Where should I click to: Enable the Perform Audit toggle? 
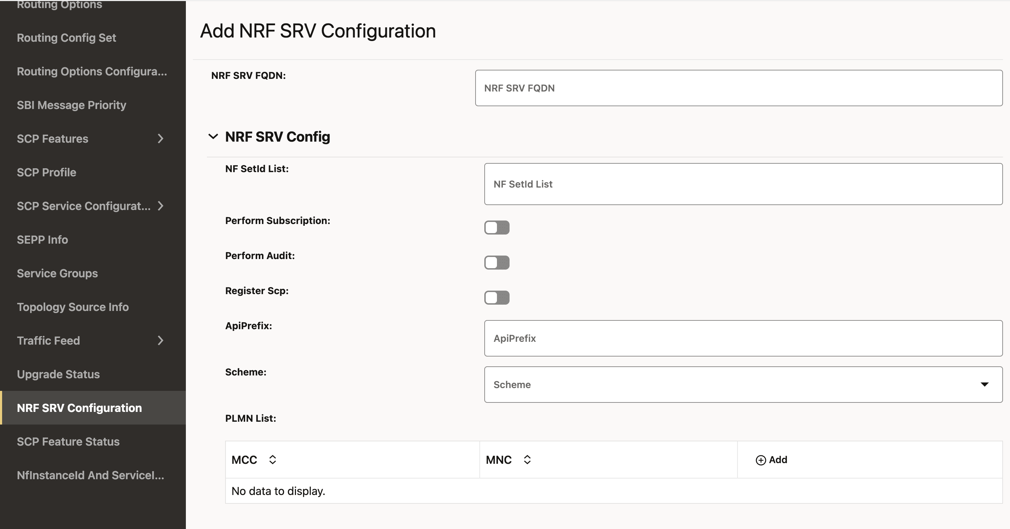tap(497, 263)
